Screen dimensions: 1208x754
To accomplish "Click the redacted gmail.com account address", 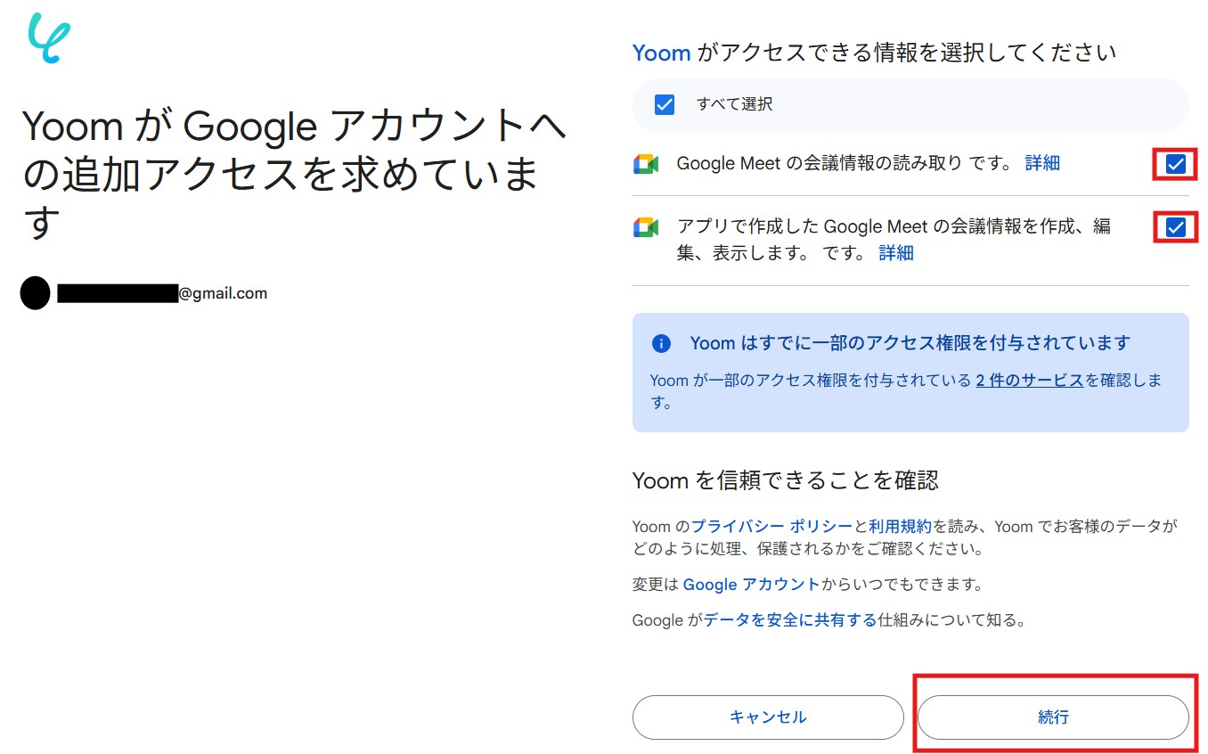I will point(162,293).
